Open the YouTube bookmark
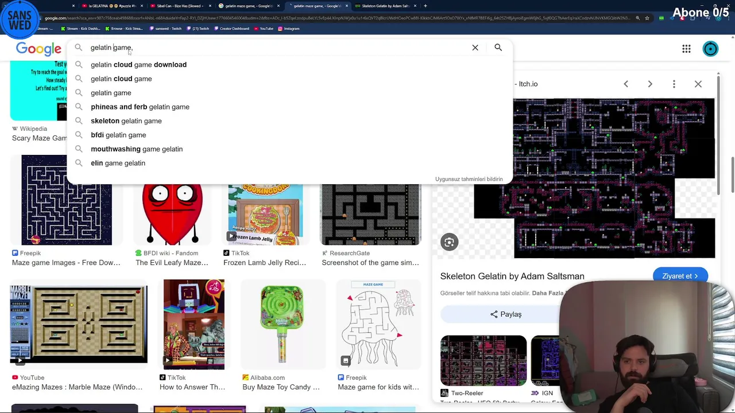This screenshot has width=735, height=413. (264, 28)
